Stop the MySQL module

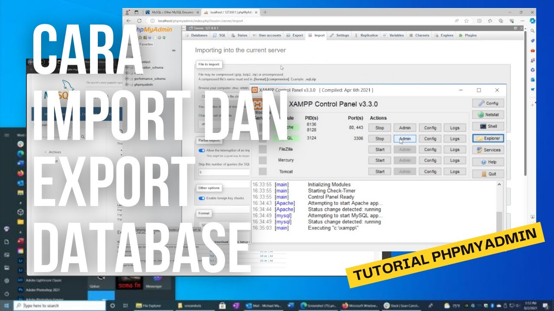[380, 139]
